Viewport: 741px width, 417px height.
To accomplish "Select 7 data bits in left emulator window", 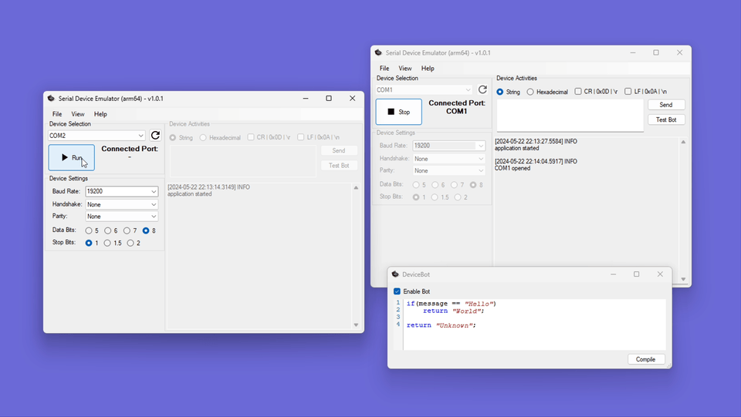I will [127, 230].
